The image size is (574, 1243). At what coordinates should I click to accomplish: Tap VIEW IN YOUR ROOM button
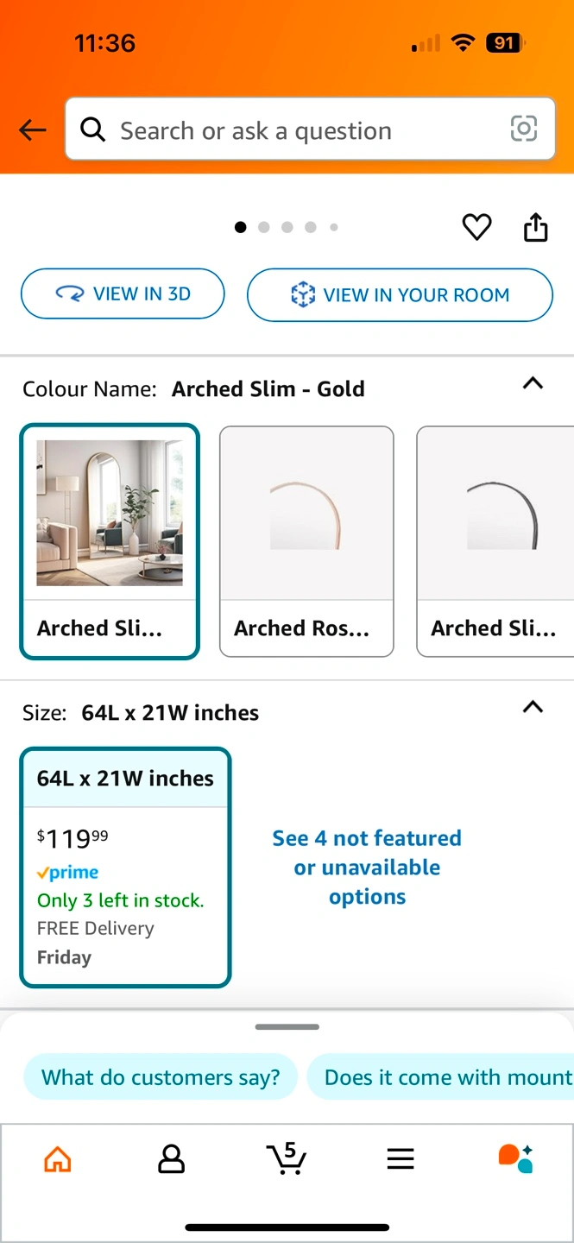400,295
